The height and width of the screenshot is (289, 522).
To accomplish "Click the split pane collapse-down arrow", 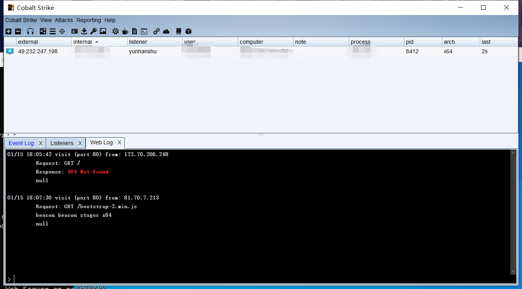I will point(14,135).
